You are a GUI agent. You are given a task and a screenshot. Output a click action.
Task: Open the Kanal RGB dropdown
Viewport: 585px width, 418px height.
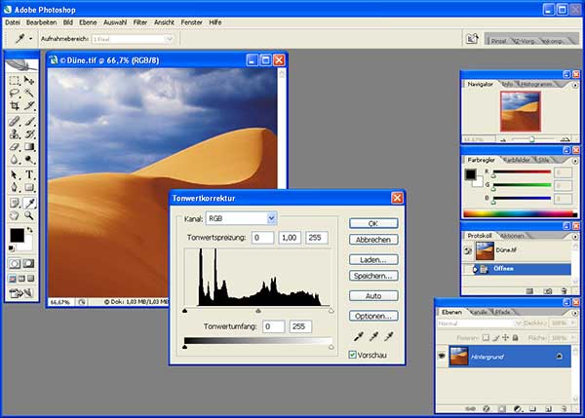click(241, 218)
